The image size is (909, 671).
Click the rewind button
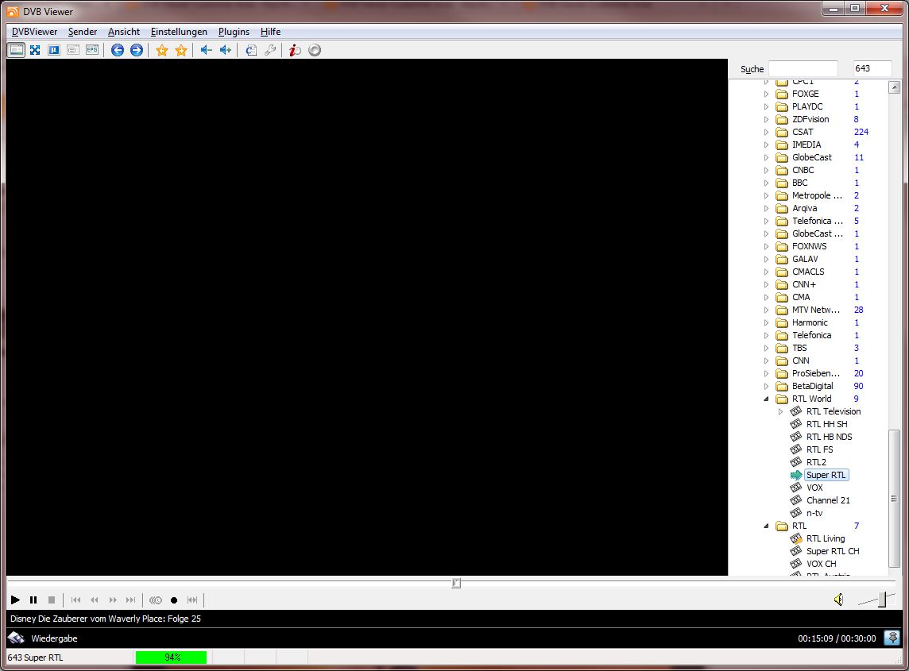pos(95,600)
